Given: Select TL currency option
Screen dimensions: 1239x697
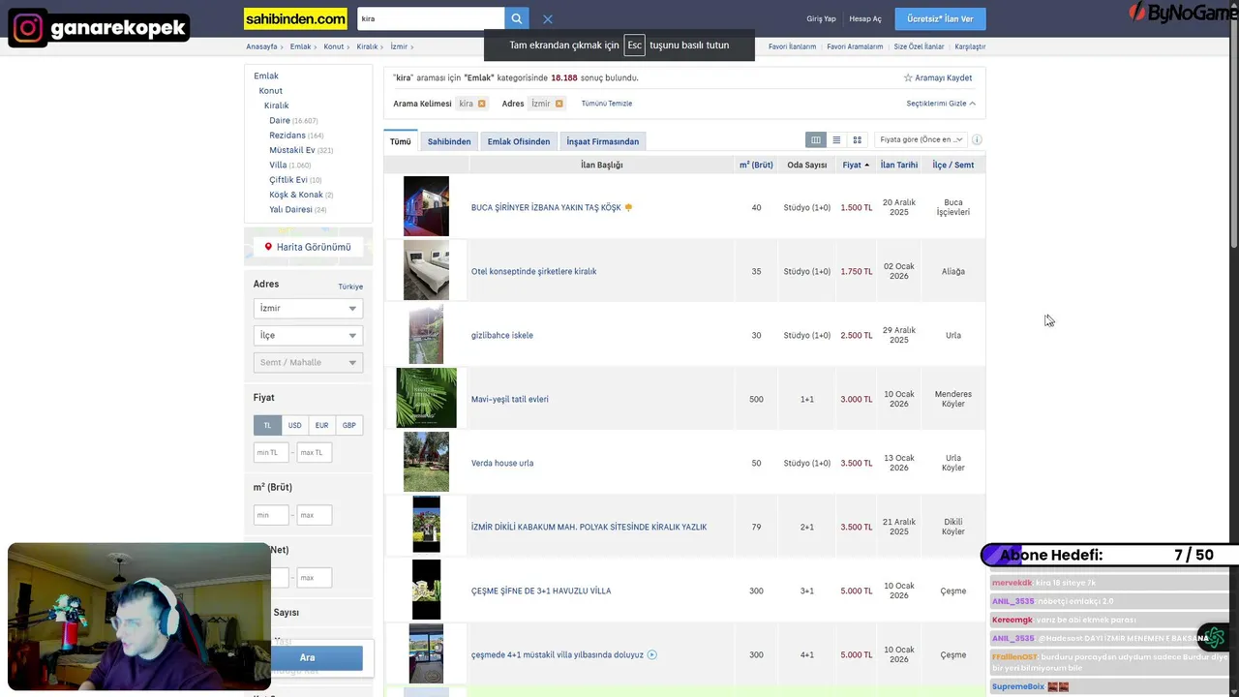Looking at the screenshot, I should coord(267,425).
